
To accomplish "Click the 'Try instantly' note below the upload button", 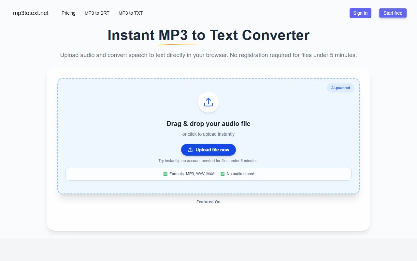I will (x=208, y=161).
